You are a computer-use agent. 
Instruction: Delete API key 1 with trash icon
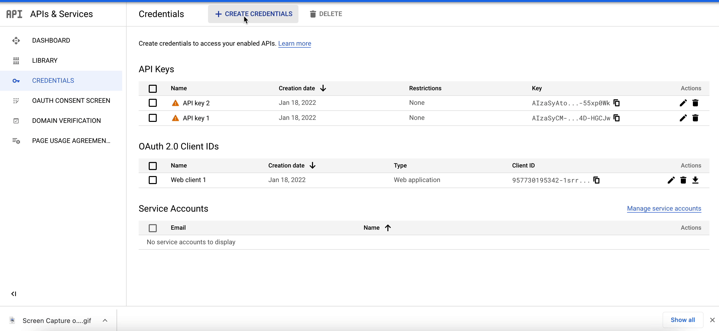695,118
